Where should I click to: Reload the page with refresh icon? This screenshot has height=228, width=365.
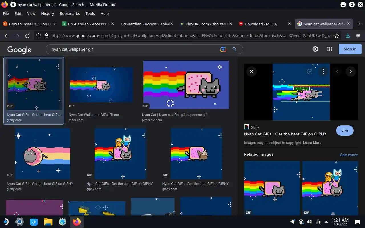(27, 36)
